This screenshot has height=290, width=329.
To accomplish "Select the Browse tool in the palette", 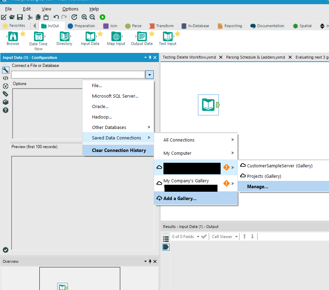I will (x=13, y=37).
